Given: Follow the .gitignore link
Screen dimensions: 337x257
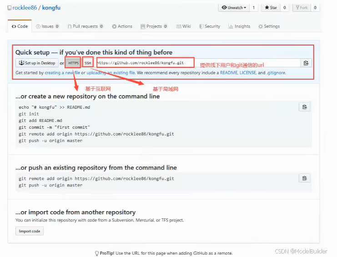Looking at the screenshot, I should pyautogui.click(x=276, y=73).
